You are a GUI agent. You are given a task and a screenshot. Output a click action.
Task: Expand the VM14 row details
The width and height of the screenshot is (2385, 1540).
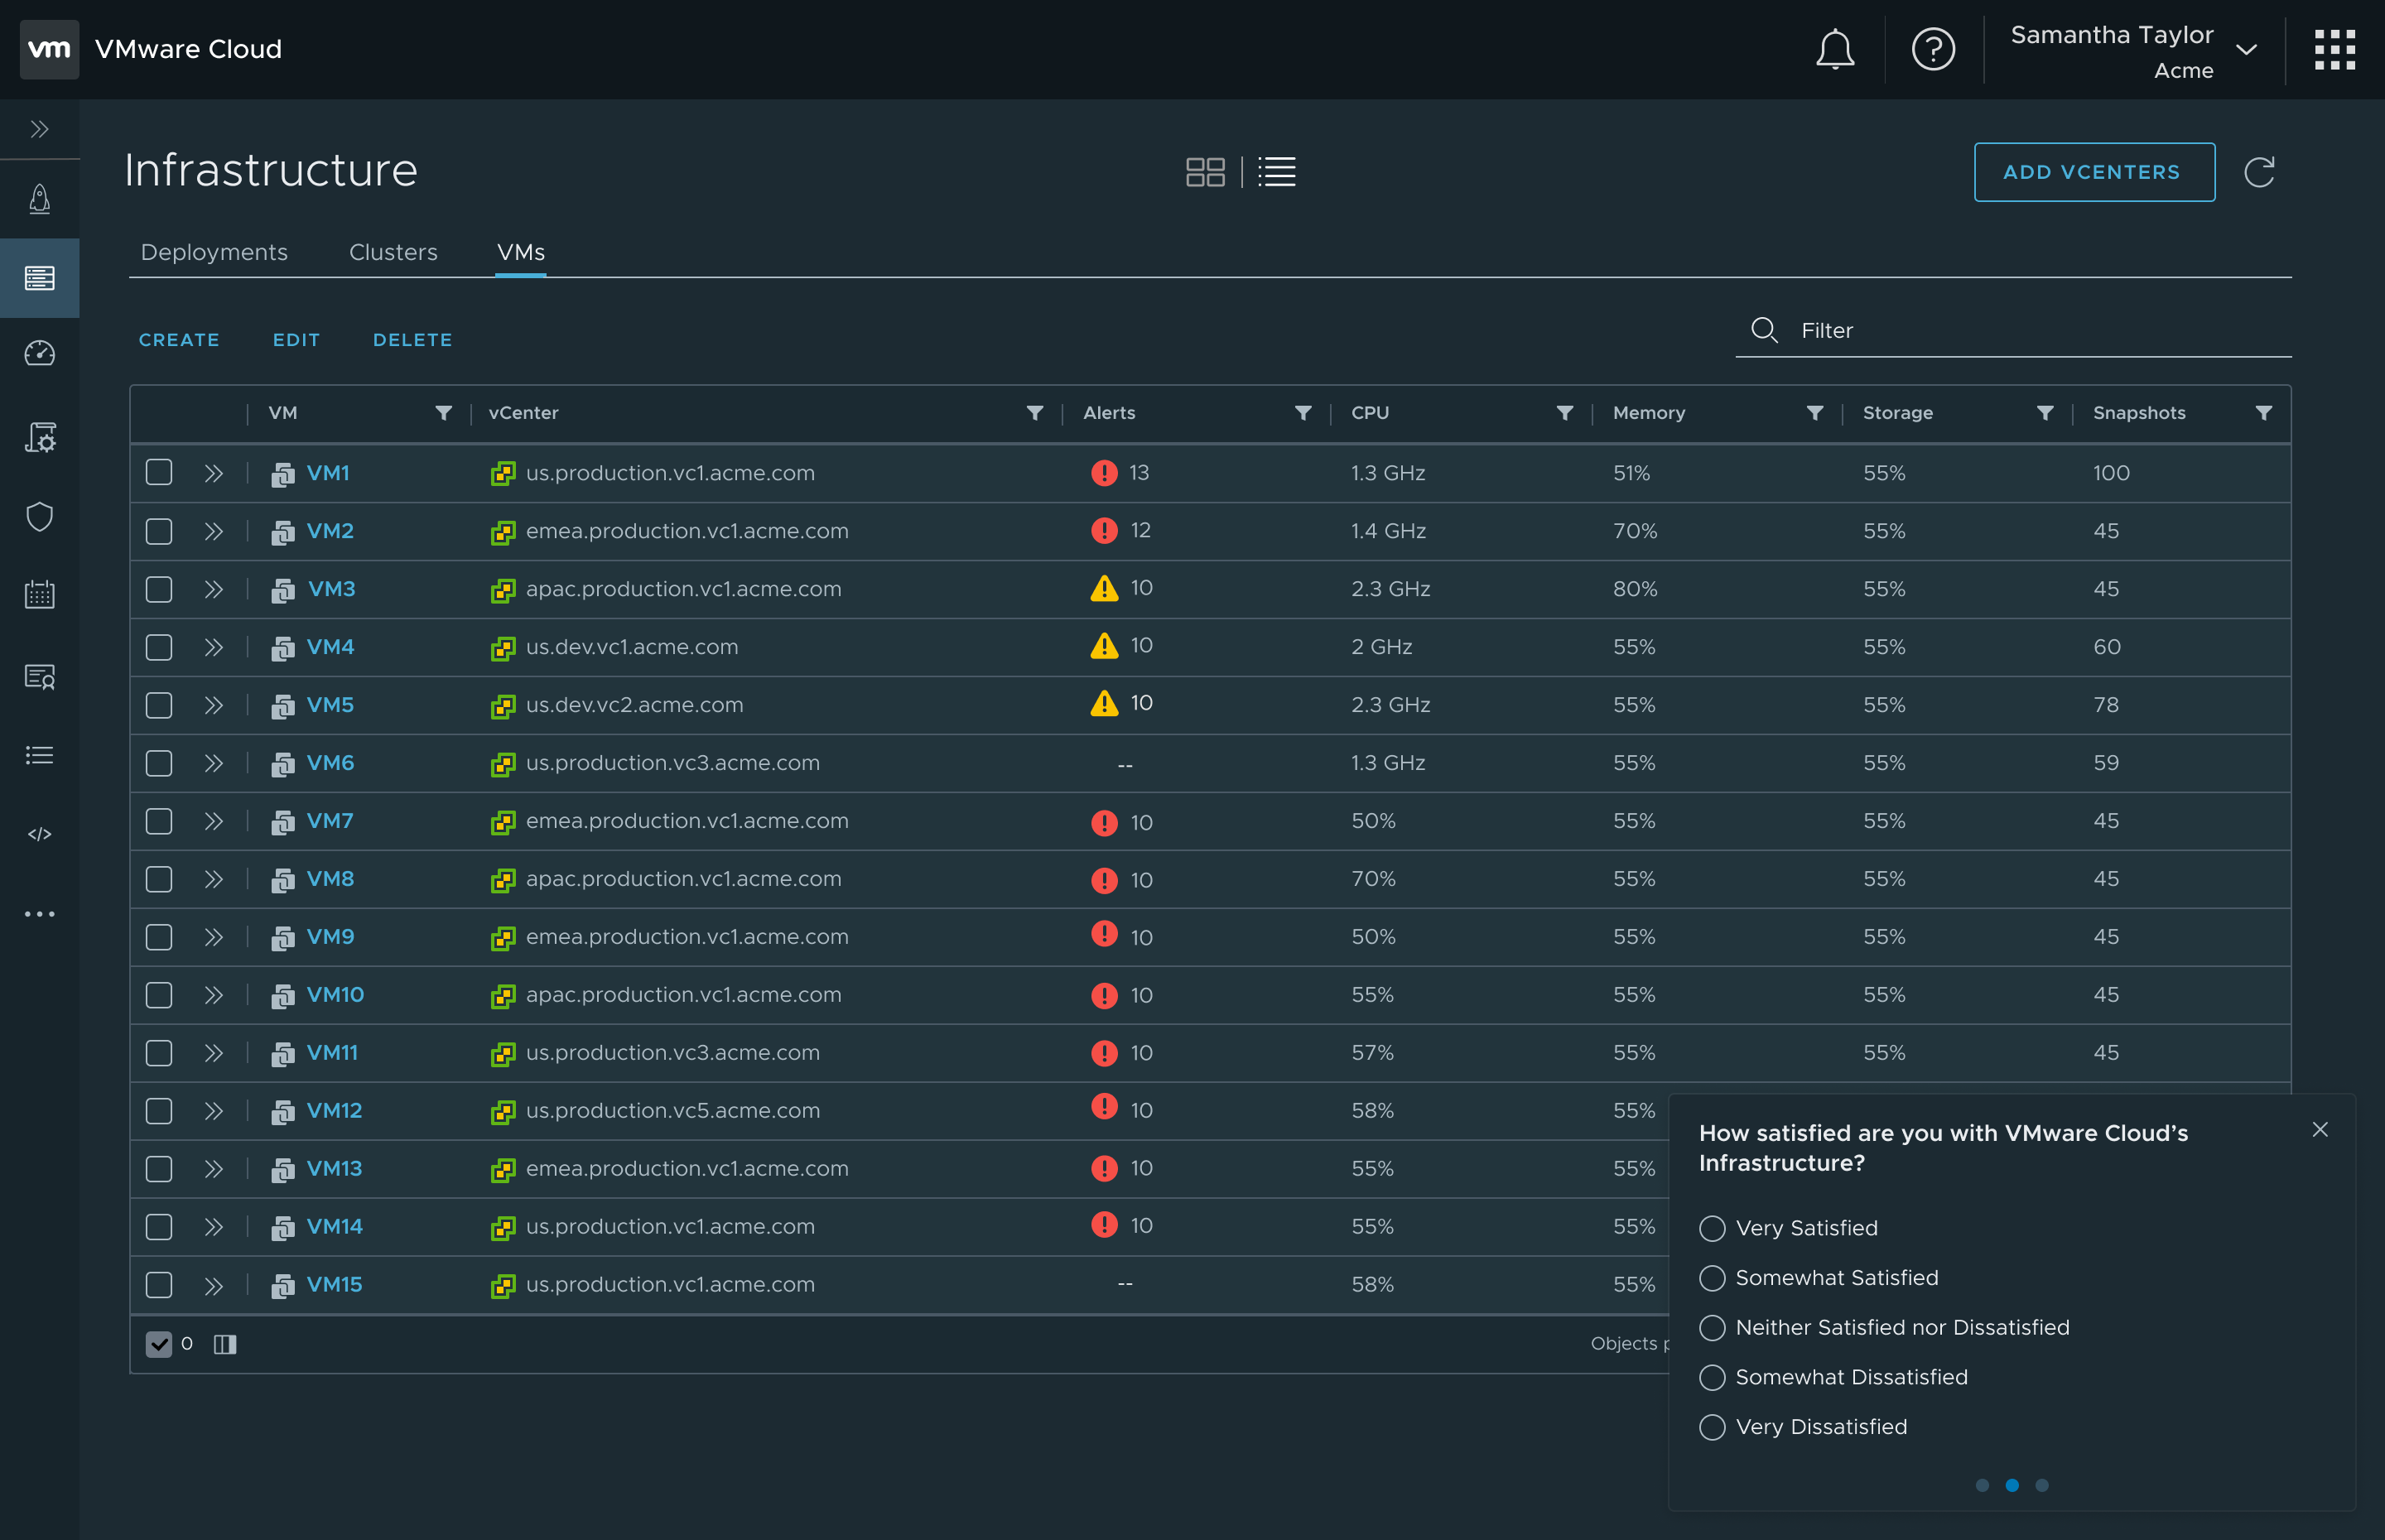point(213,1227)
